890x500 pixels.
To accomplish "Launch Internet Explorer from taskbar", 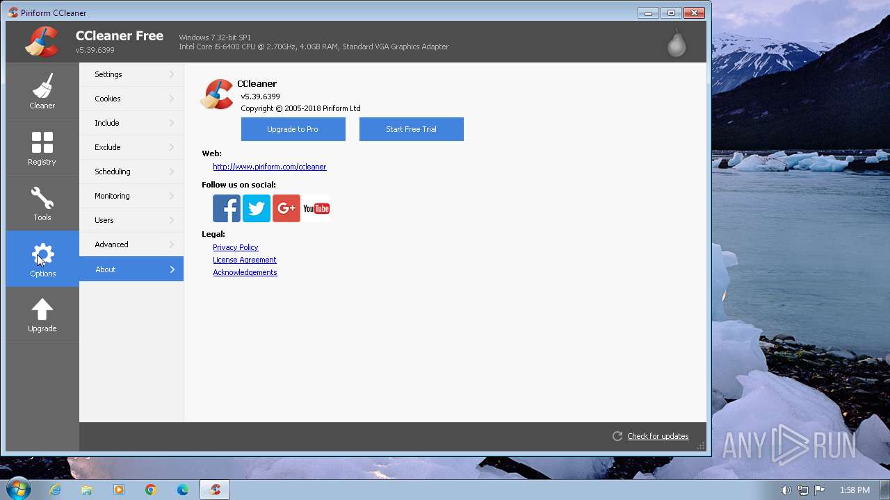I will [x=55, y=490].
